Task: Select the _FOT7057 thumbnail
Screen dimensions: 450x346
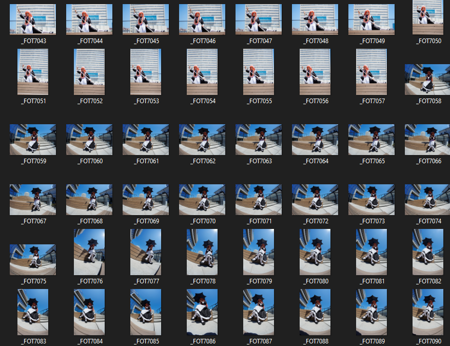Action: point(371,72)
